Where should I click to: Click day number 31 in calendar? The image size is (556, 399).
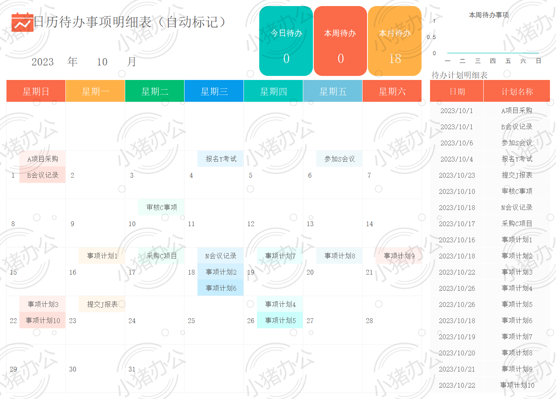click(132, 369)
